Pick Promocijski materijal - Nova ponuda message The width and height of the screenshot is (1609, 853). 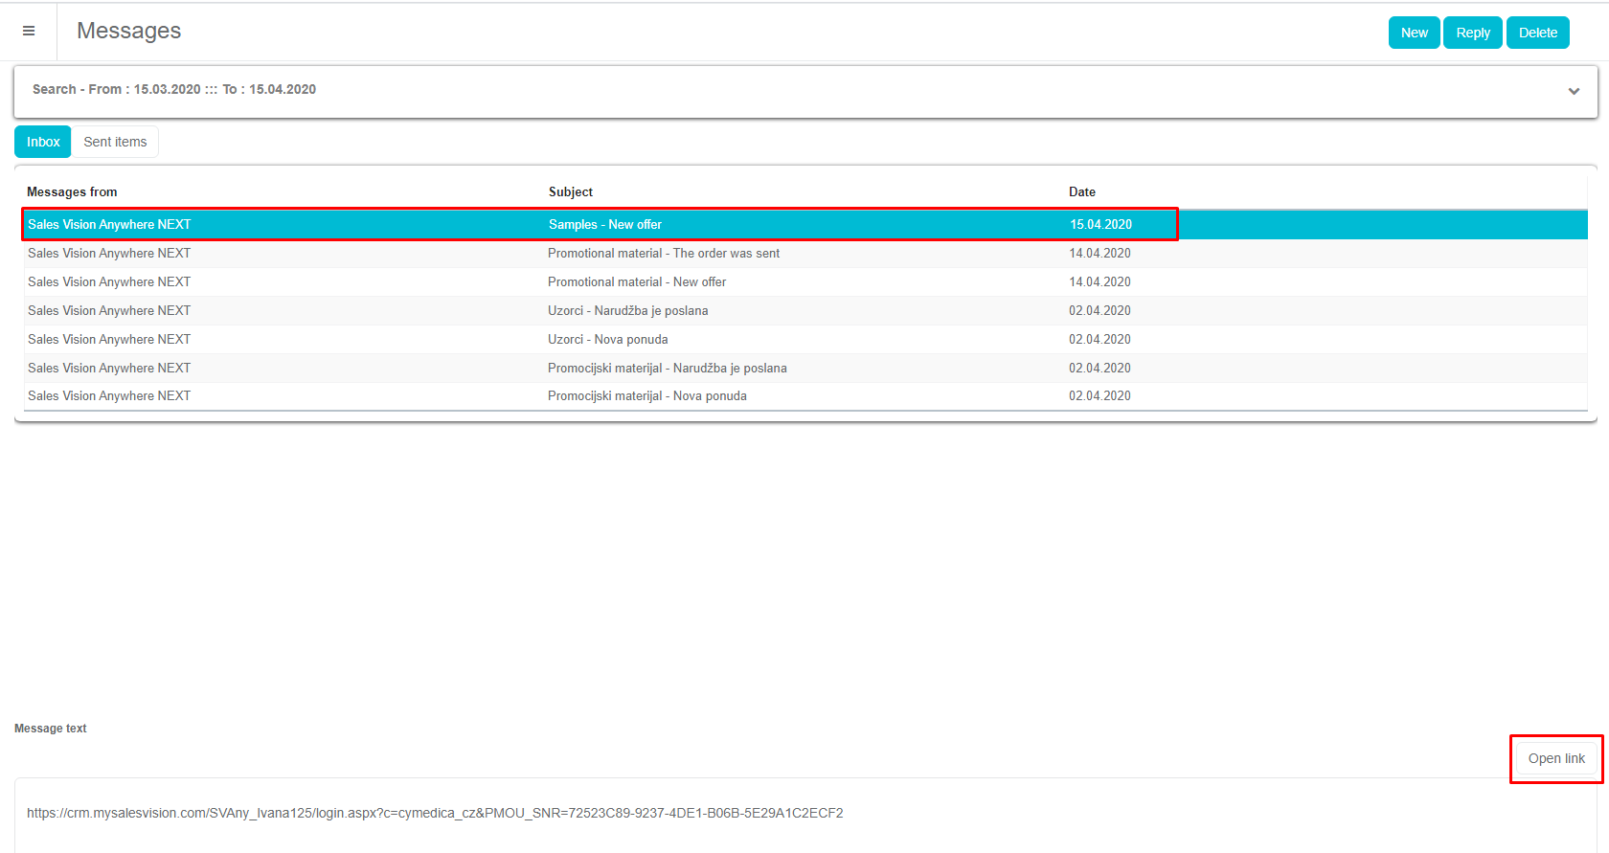click(x=646, y=396)
